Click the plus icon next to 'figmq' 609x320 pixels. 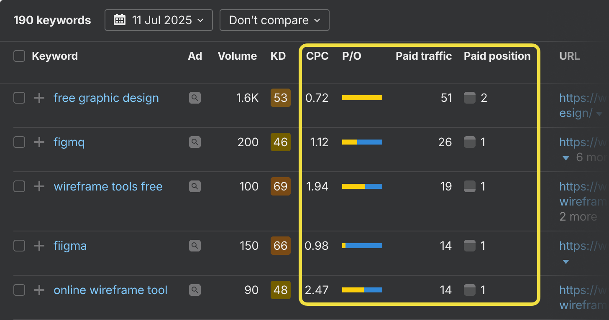[x=39, y=142]
